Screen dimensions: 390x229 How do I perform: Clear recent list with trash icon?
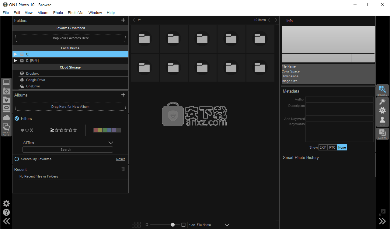click(x=123, y=169)
